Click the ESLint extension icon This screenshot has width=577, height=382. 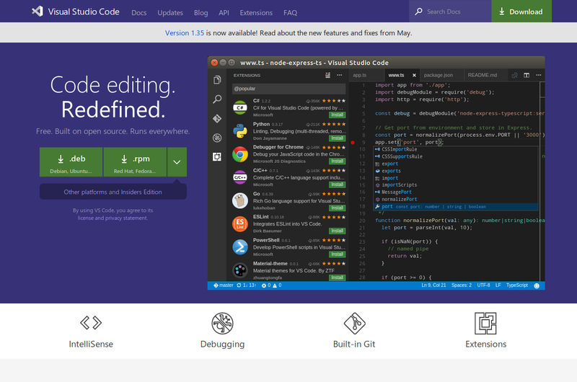(x=240, y=224)
